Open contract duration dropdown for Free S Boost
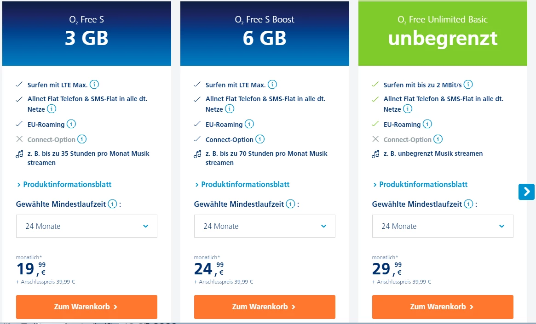 click(x=265, y=226)
